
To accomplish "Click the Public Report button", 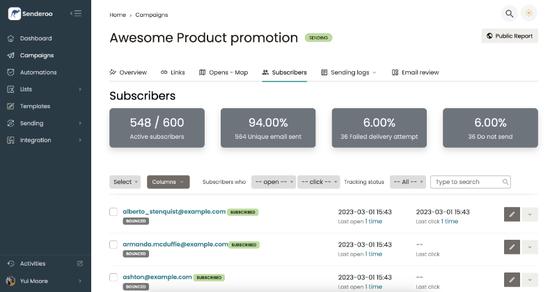I will tap(510, 36).
